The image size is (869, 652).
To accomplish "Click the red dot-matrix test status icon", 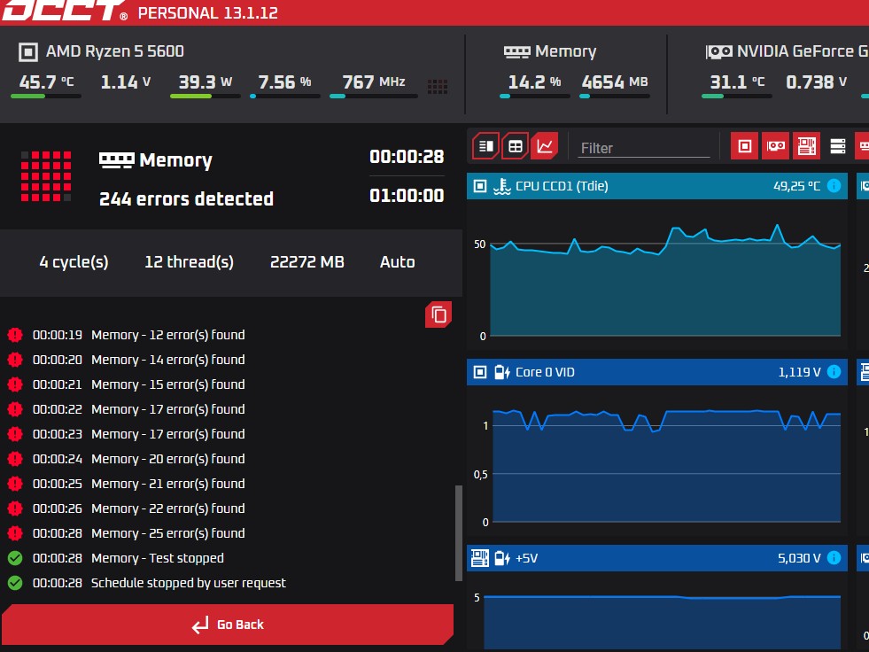I will [x=46, y=176].
